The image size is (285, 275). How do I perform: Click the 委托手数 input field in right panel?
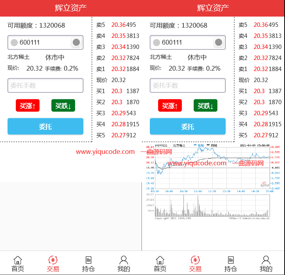click(188, 85)
